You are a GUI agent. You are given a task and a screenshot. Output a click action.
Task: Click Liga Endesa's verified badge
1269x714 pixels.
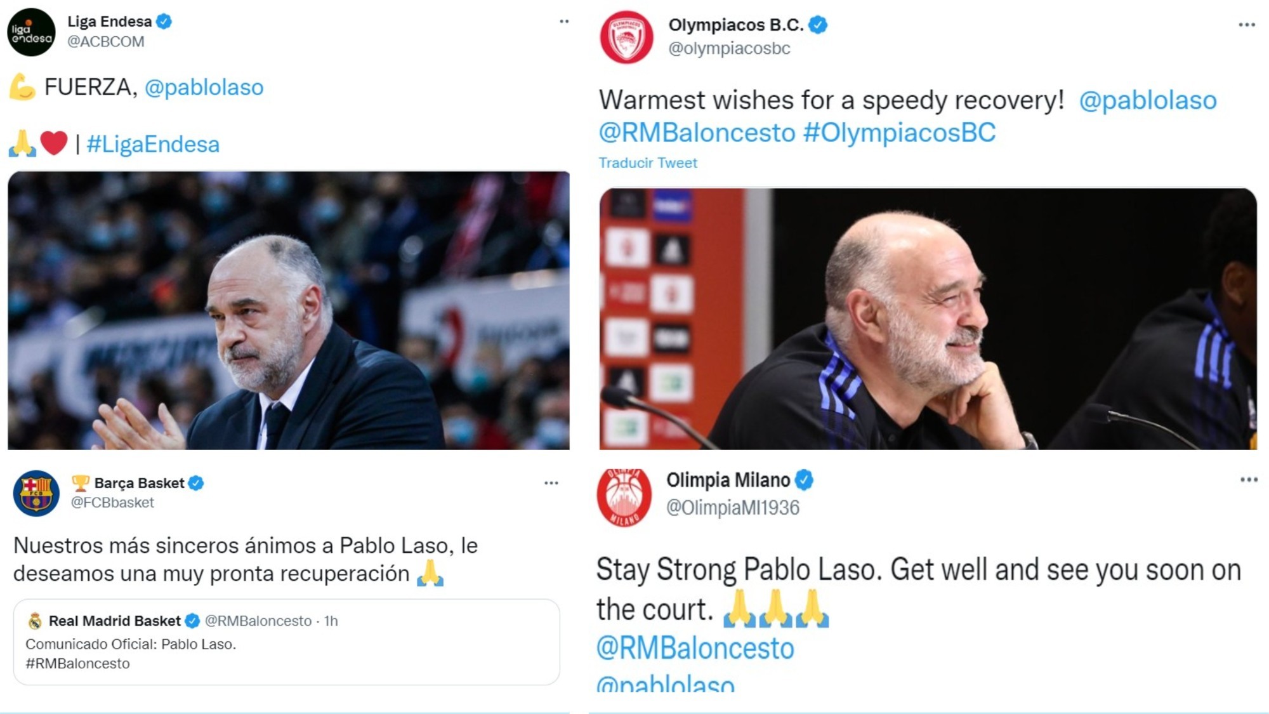[164, 22]
